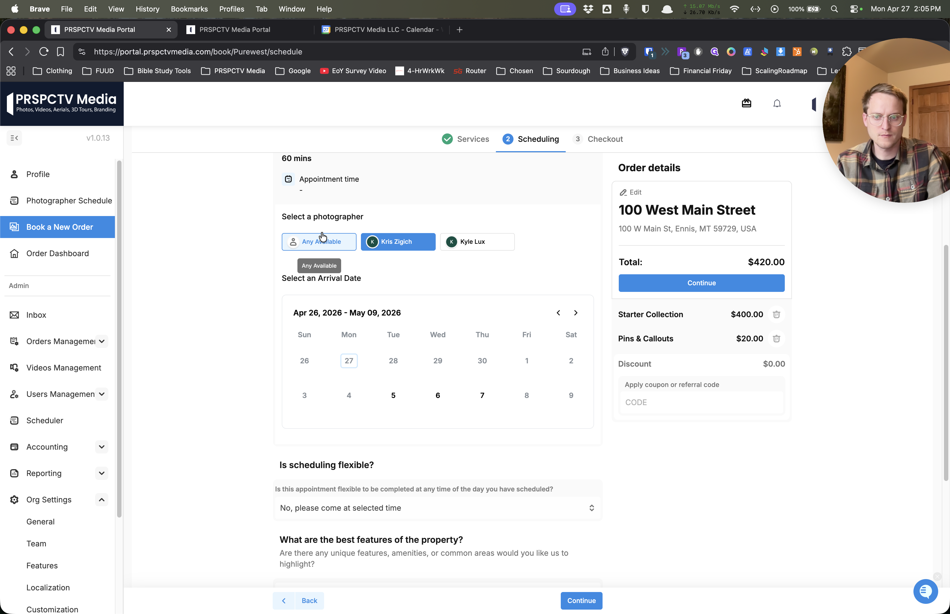This screenshot has height=614, width=950.
Task: Select April 30 in the calendar
Action: pos(482,361)
